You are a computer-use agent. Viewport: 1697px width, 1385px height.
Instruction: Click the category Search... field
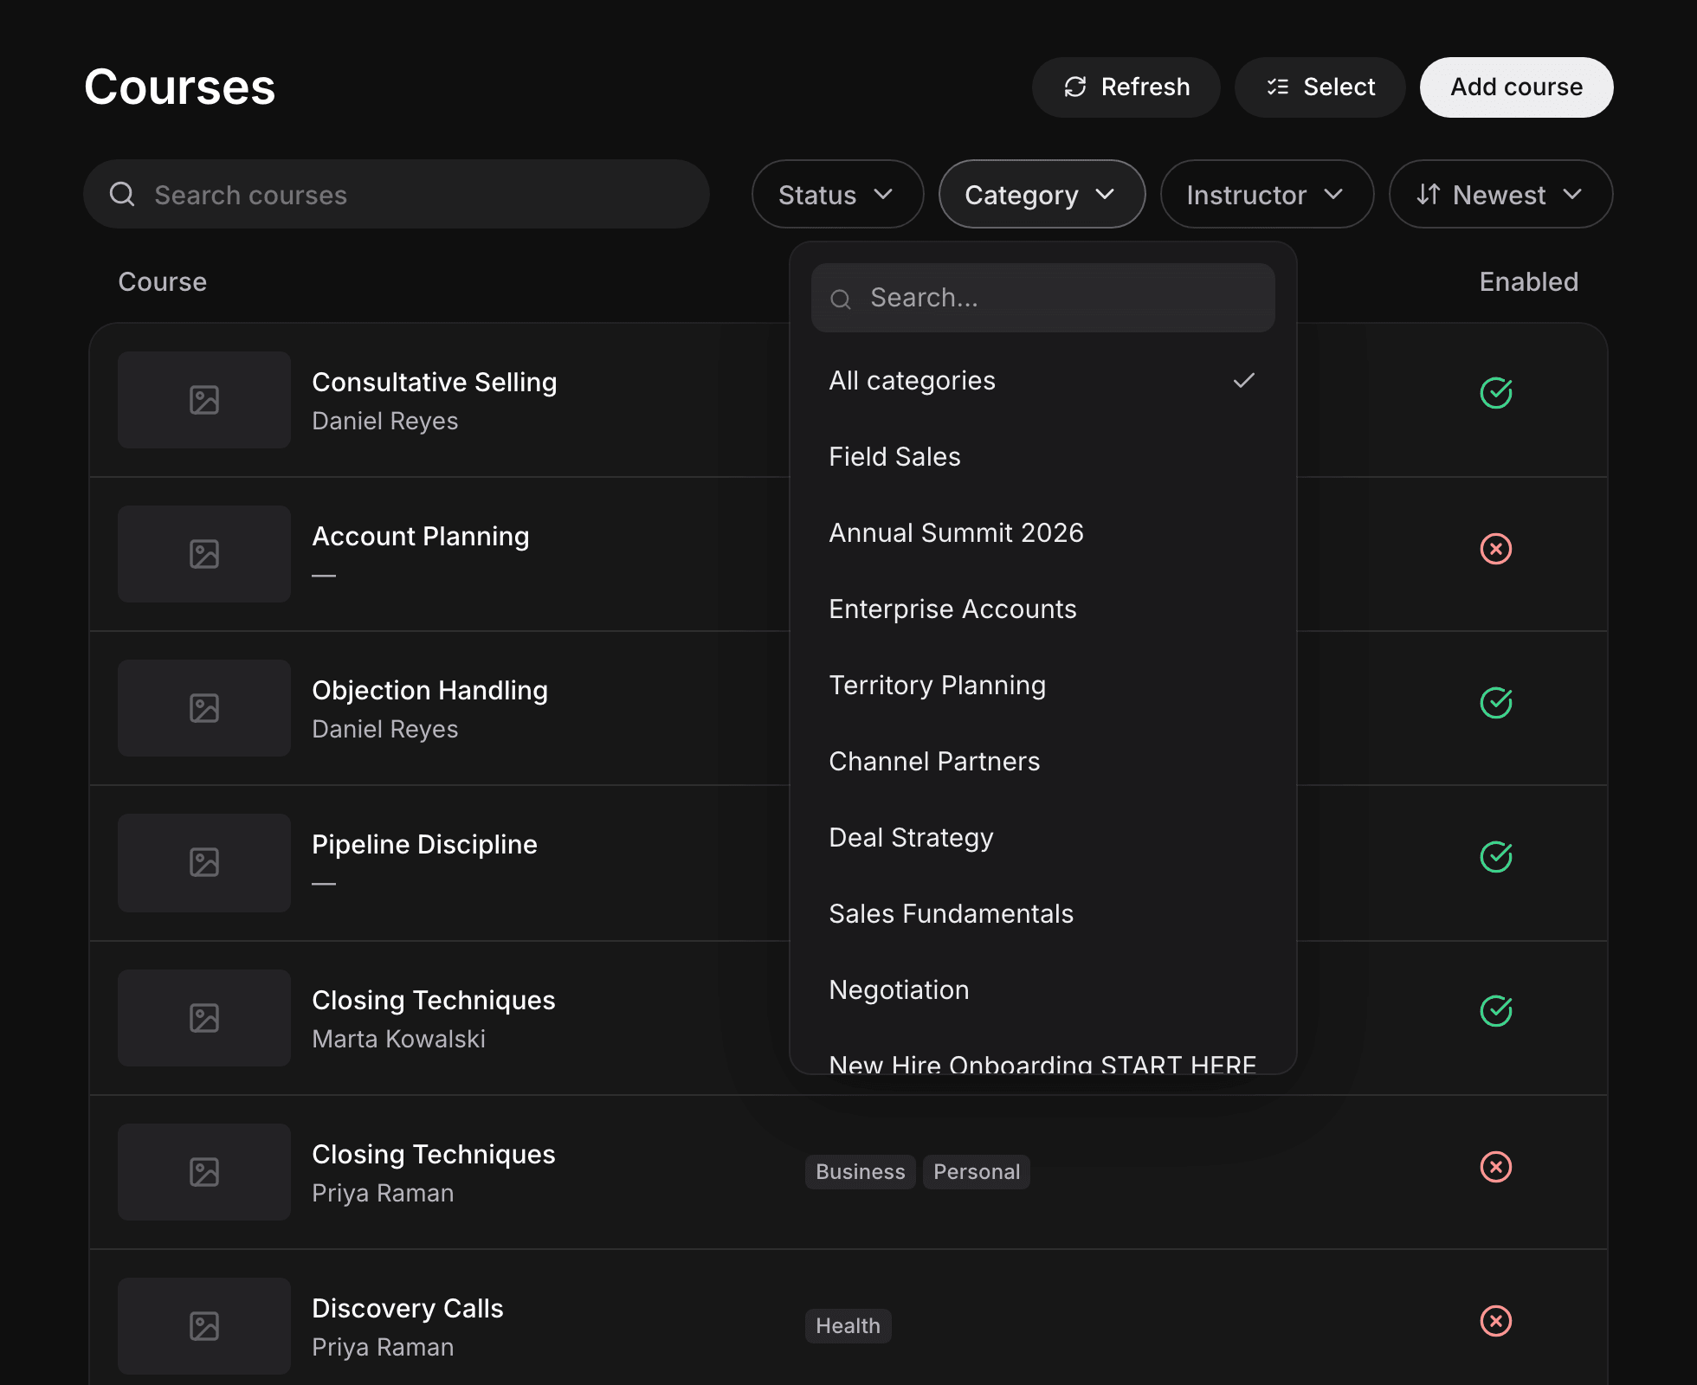pos(1042,298)
